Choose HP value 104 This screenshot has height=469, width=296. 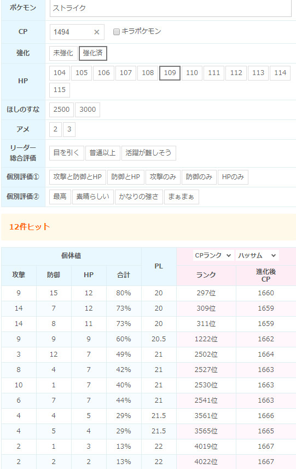(x=60, y=73)
